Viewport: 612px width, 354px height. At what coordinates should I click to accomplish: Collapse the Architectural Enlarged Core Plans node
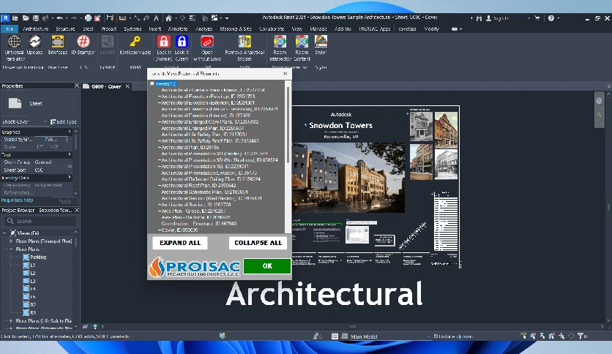[x=160, y=121]
